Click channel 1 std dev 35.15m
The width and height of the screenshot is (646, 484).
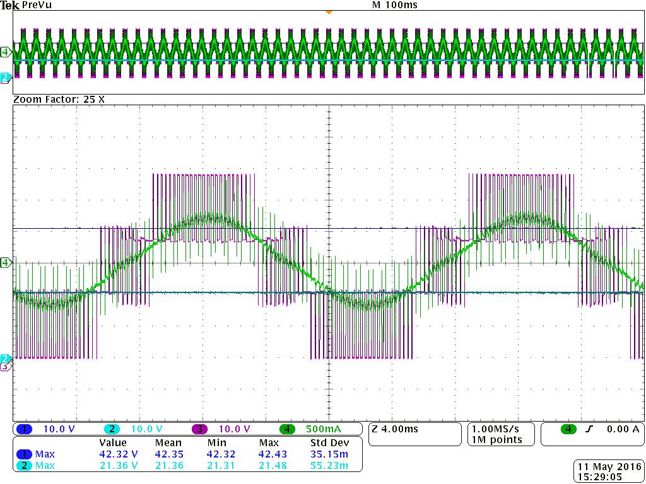(x=329, y=454)
